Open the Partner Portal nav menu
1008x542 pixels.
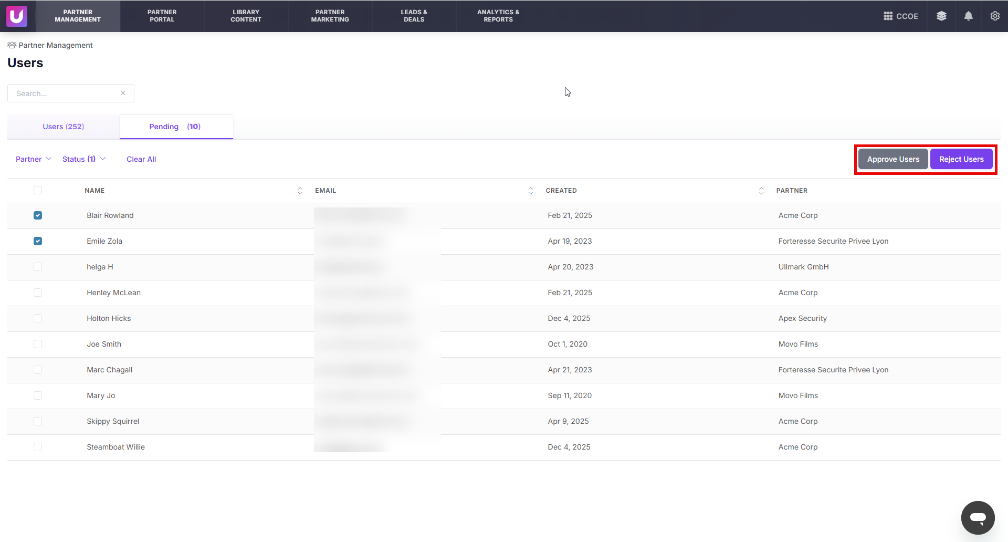point(162,16)
